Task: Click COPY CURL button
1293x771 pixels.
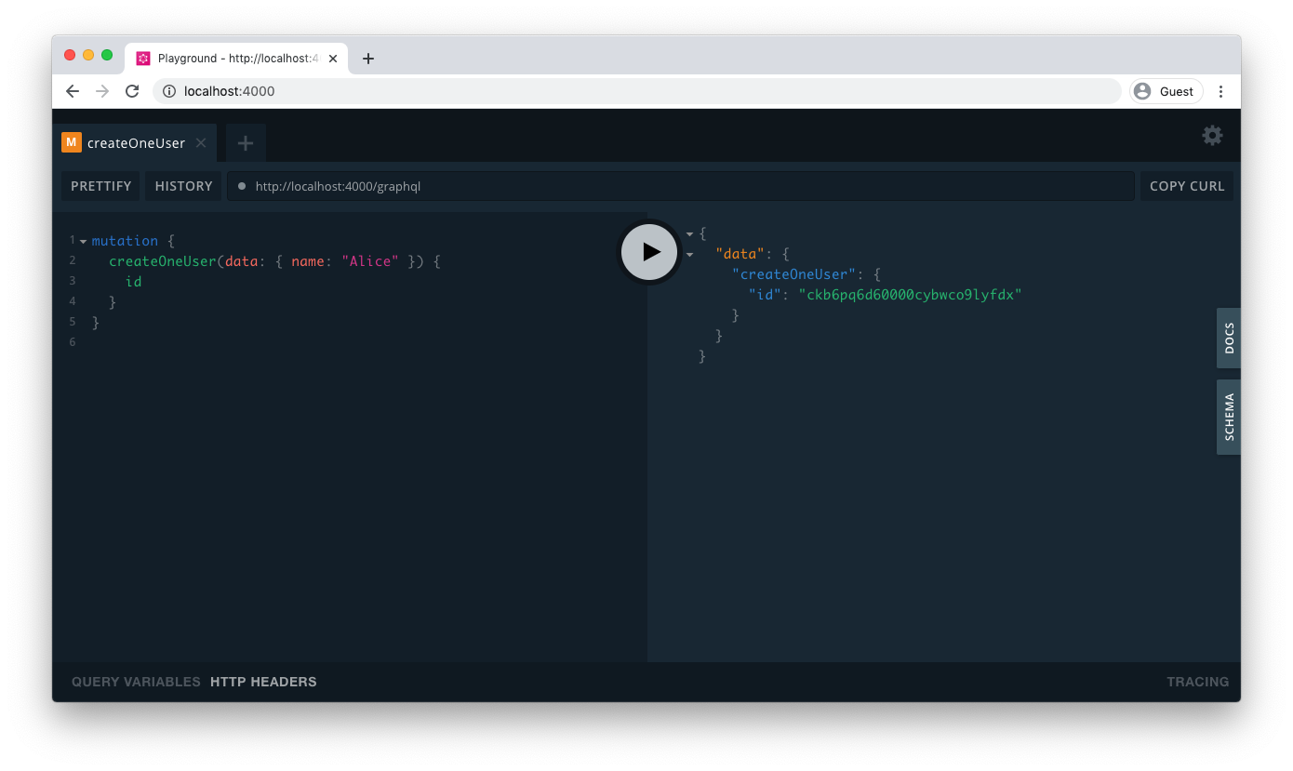Action: (1187, 186)
